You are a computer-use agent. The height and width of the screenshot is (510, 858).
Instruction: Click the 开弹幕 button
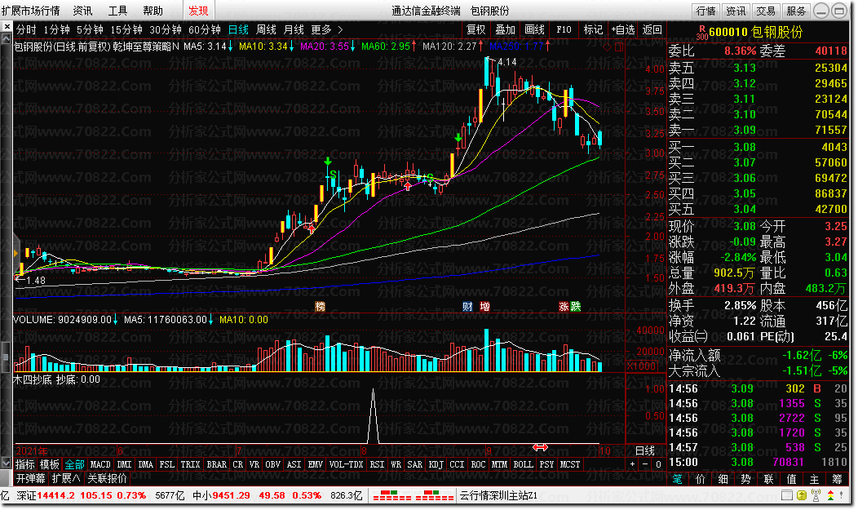[30, 478]
